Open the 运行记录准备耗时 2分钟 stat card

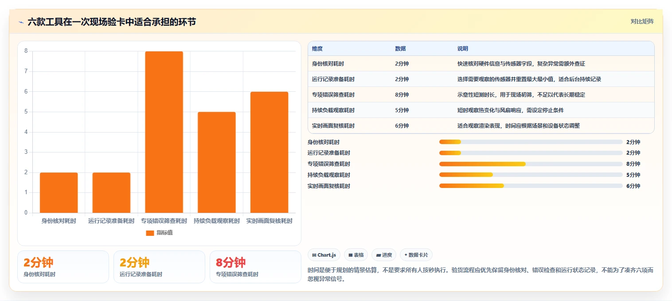point(159,267)
